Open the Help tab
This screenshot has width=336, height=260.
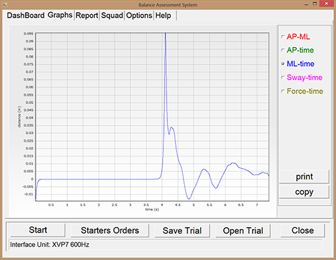[x=163, y=15]
